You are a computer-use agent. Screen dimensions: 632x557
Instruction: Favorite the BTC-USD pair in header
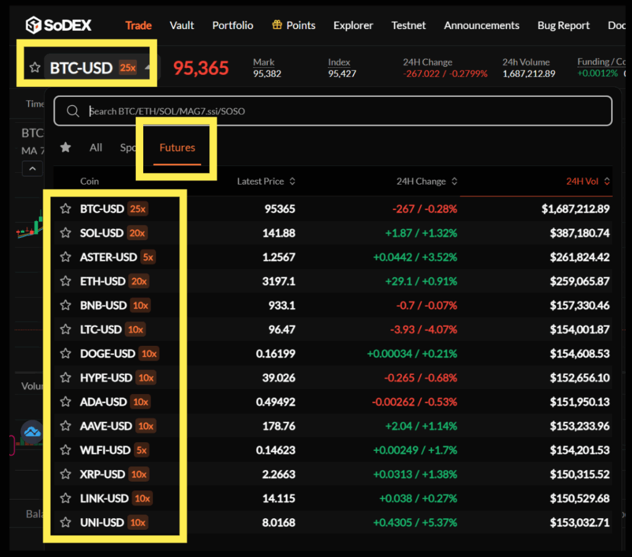click(x=35, y=68)
